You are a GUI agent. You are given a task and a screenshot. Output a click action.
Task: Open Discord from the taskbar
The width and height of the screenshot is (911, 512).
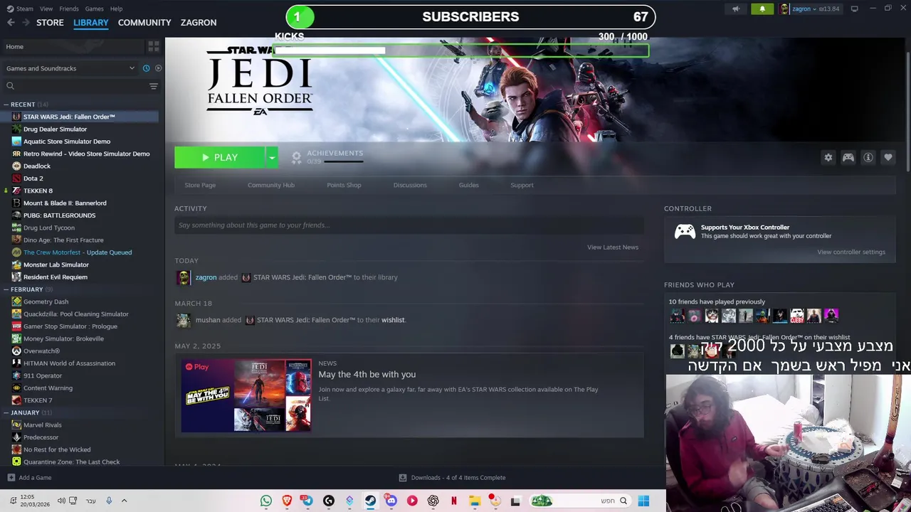pyautogui.click(x=391, y=501)
